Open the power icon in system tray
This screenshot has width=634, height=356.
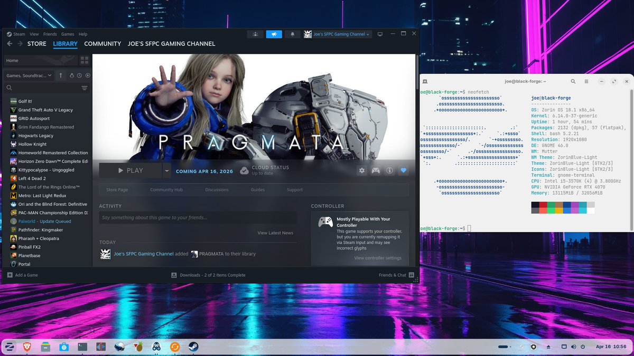tap(582, 347)
